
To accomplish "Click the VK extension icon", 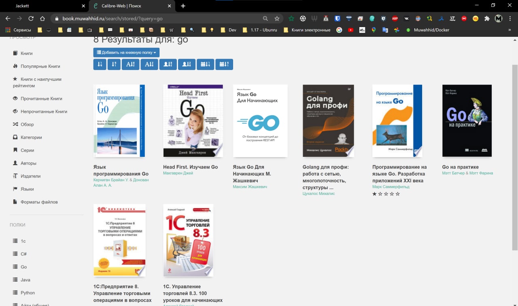I will (x=406, y=19).
